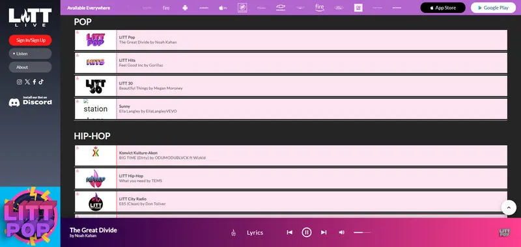Select 'What you need by TEMS' text
Screen dimensions: 521x247
pos(141,181)
